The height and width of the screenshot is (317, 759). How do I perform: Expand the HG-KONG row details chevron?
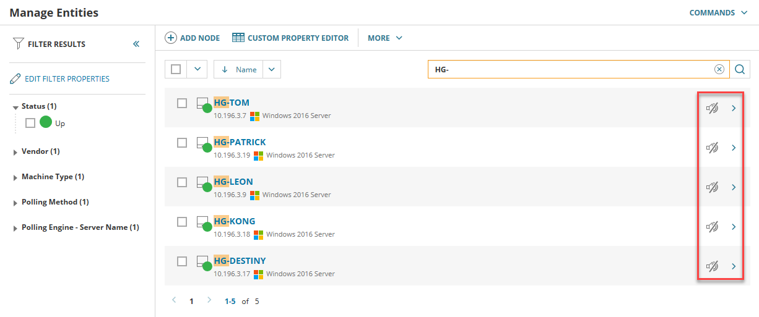click(x=734, y=227)
